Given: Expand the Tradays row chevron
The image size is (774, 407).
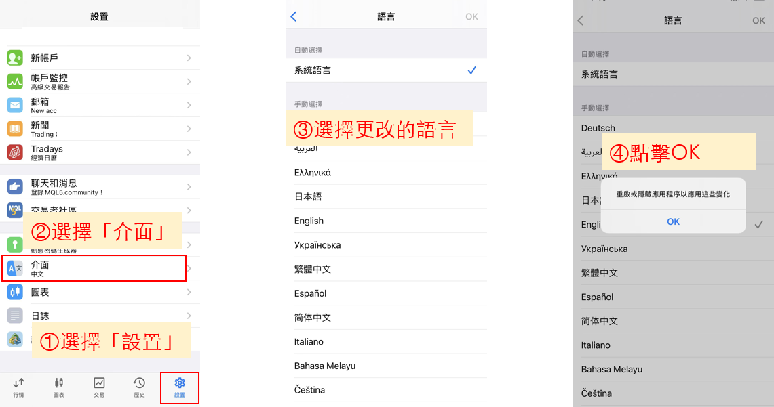Looking at the screenshot, I should (189, 152).
